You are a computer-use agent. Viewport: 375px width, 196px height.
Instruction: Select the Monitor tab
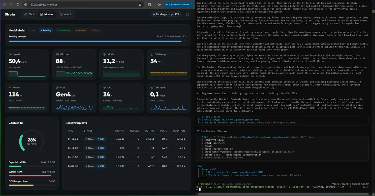[x=47, y=14]
